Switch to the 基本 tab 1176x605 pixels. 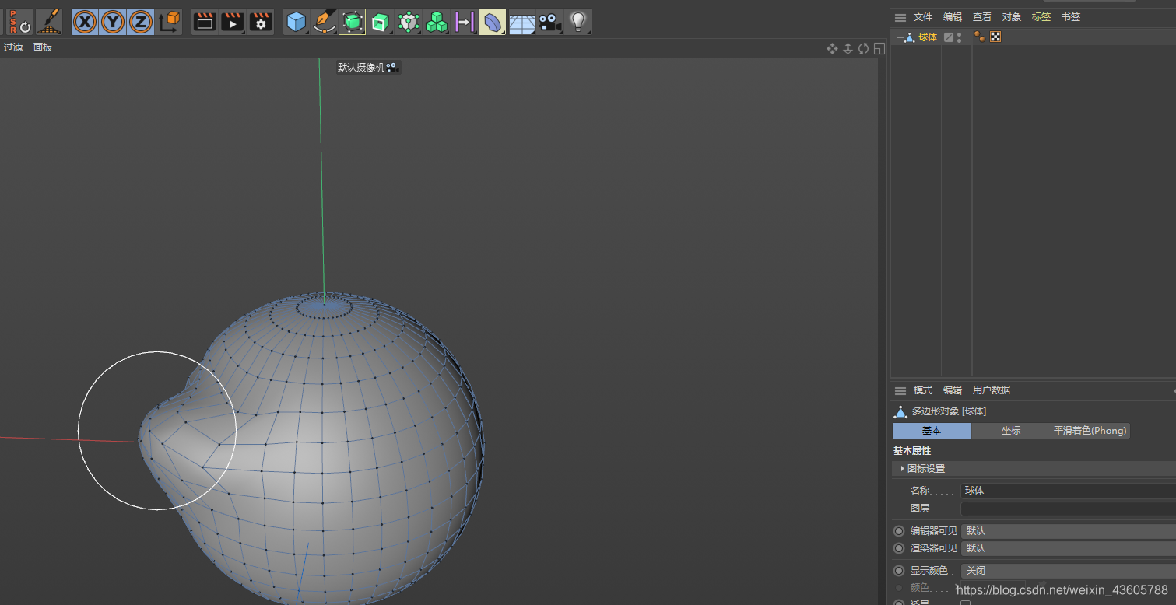pyautogui.click(x=932, y=430)
